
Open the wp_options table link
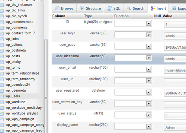pyautogui.click(x=14, y=45)
